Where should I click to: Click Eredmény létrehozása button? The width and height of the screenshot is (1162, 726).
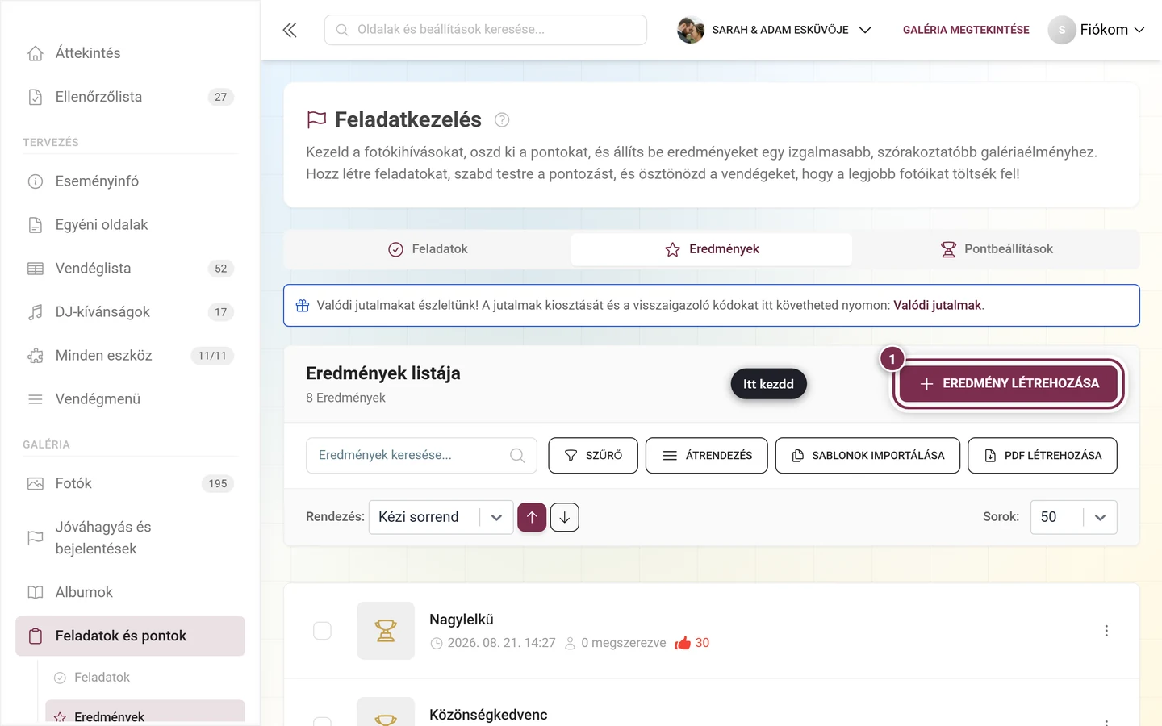(x=1009, y=384)
